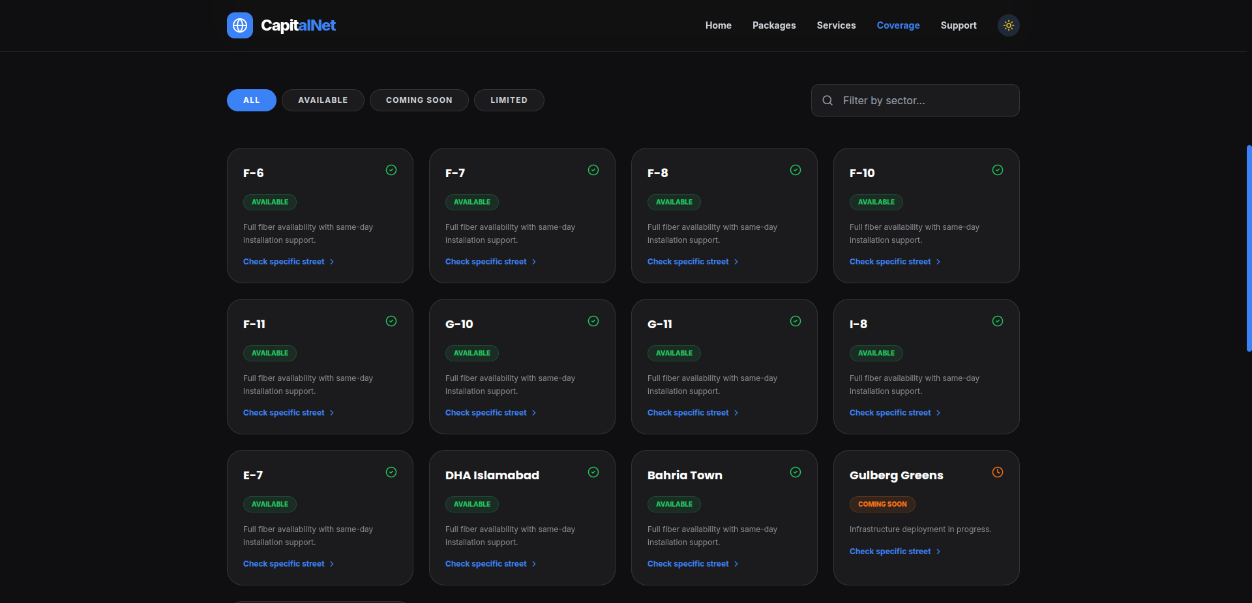This screenshot has height=603, width=1252.
Task: Filter by LIMITED sectors
Action: [509, 100]
